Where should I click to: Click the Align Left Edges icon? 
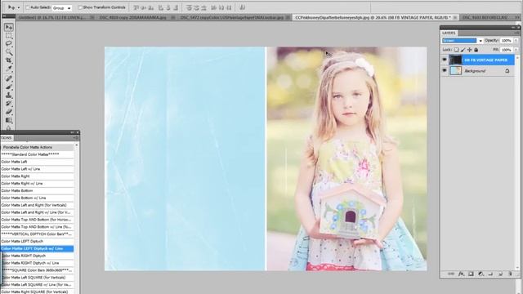(x=161, y=7)
